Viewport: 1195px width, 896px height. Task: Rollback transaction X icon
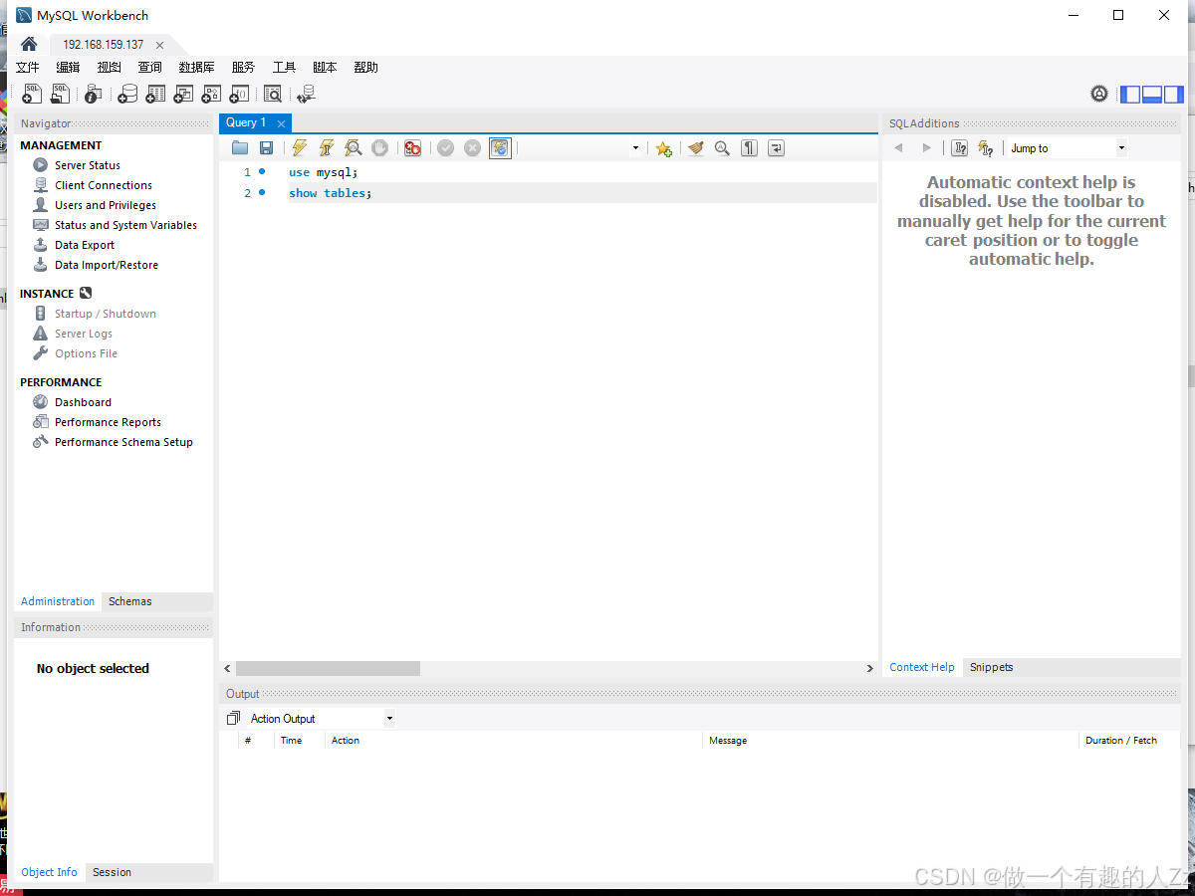(472, 148)
